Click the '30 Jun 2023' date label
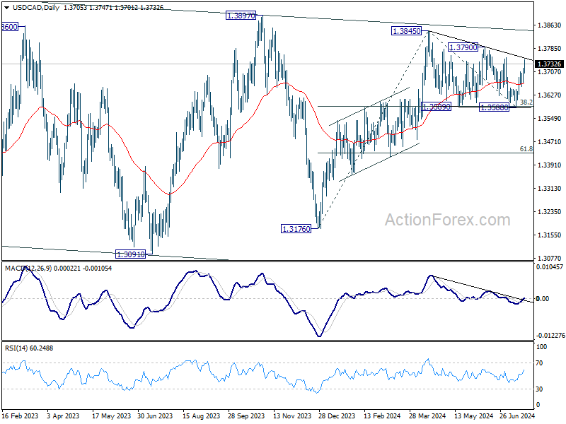 click(x=155, y=416)
